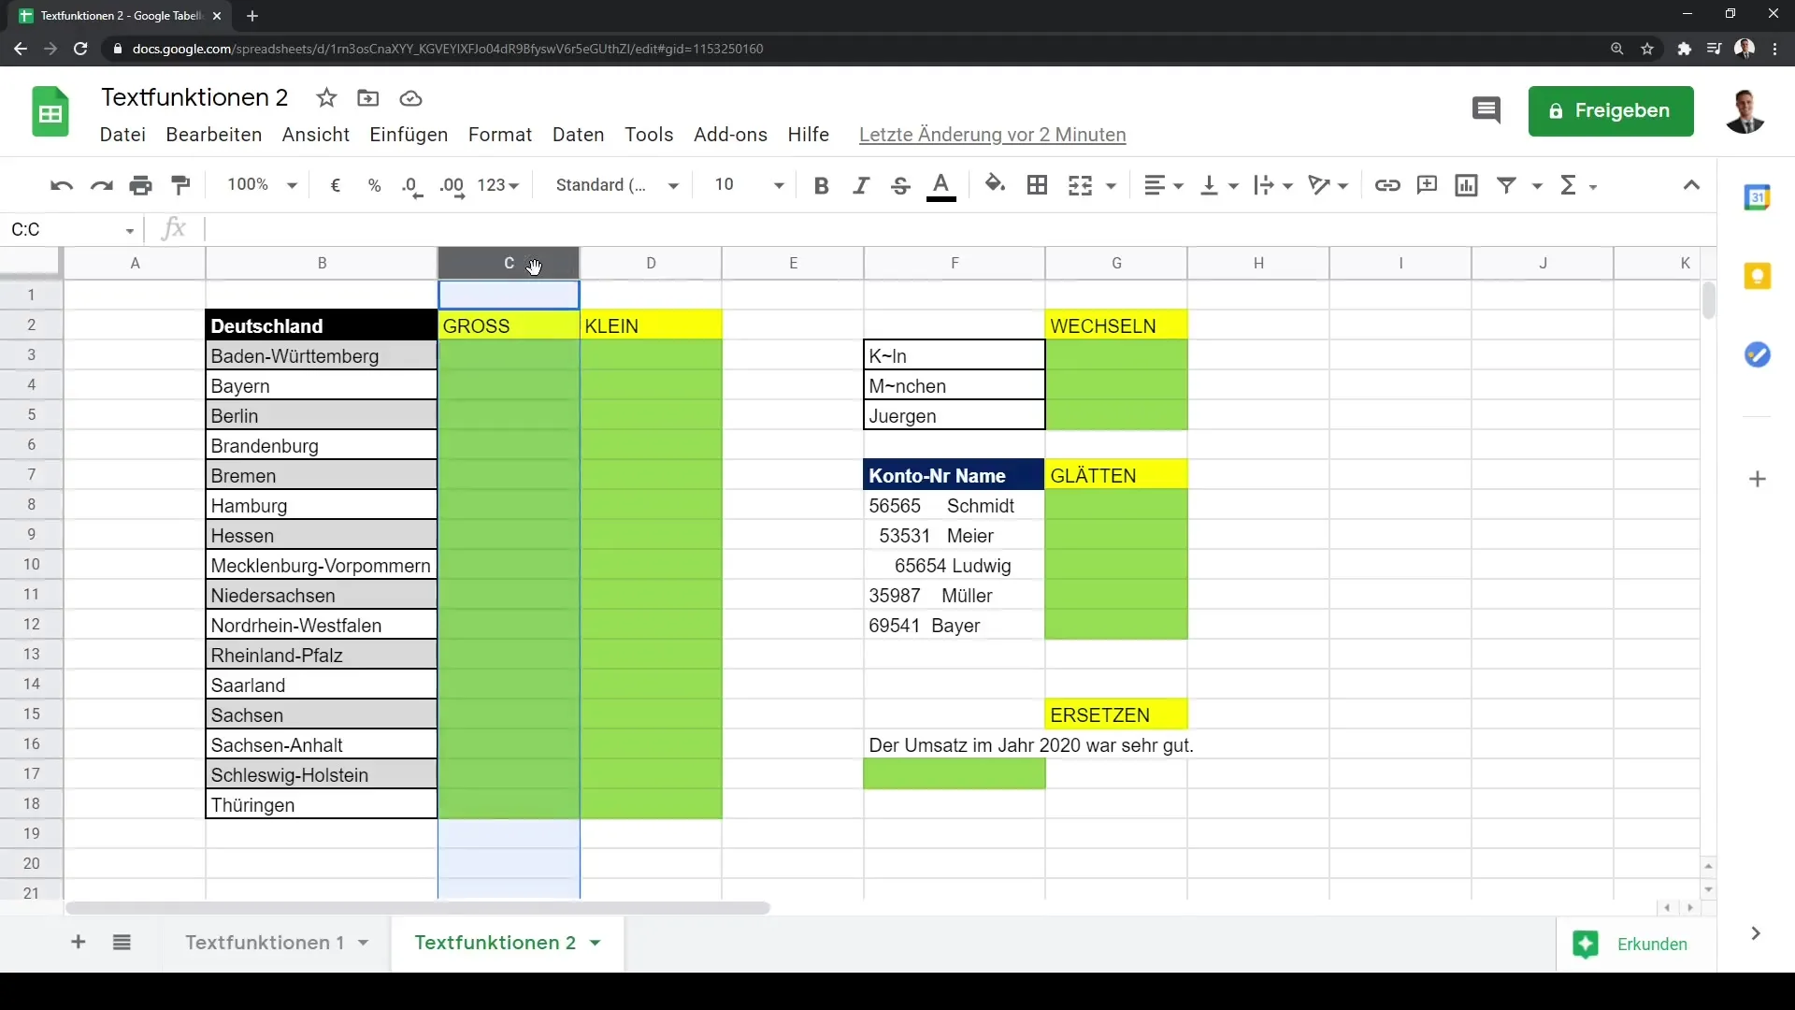Open the Standard font family dropdown
This screenshot has width=1795, height=1010.
616,185
